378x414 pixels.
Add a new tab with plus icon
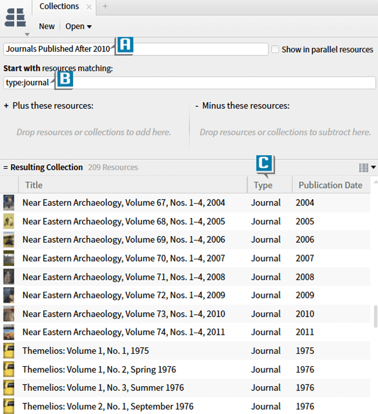coord(105,6)
